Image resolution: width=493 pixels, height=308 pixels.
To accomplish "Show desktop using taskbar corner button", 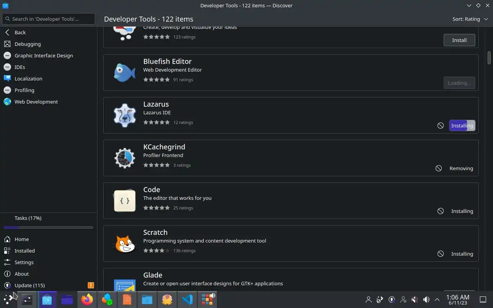I will 483,300.
